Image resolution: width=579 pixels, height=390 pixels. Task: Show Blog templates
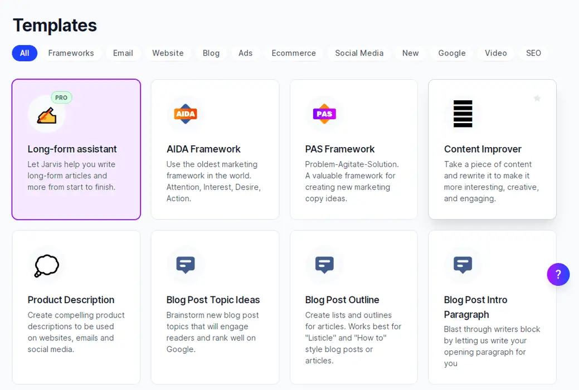211,53
